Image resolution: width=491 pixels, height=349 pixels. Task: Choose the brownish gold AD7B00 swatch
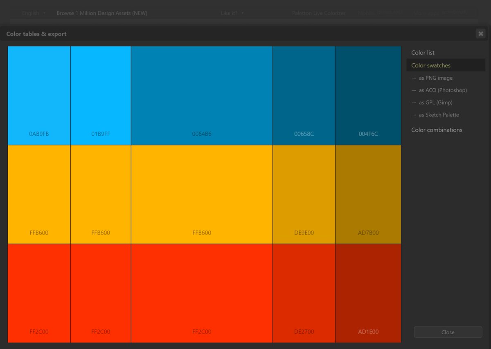click(x=368, y=195)
